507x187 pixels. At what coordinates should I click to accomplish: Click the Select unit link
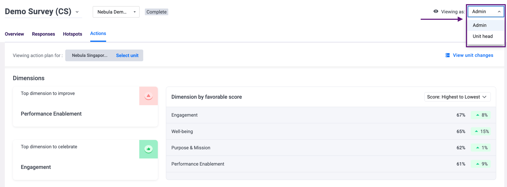click(127, 56)
